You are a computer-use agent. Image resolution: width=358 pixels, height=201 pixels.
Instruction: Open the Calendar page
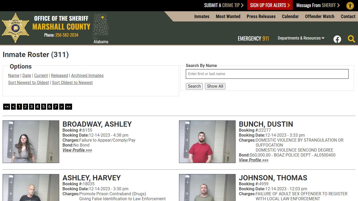(x=290, y=16)
